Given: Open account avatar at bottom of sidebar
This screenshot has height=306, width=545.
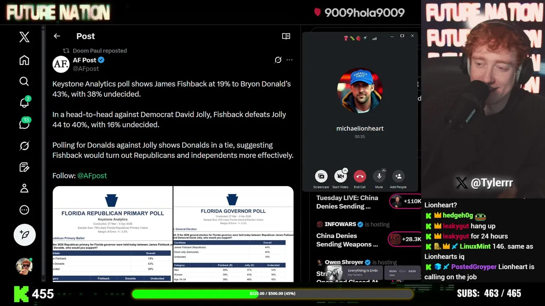Looking at the screenshot, I should pos(24,266).
